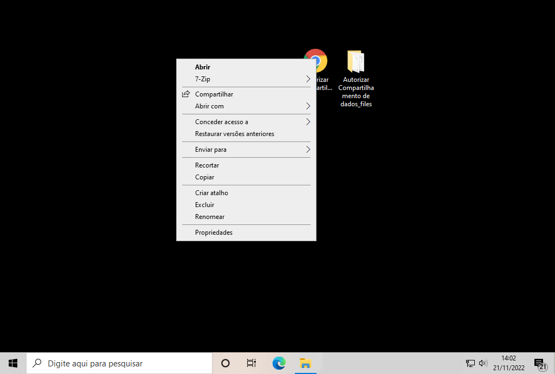Viewport: 555px width, 374px height.
Task: Open the notification center icon
Action: point(539,364)
